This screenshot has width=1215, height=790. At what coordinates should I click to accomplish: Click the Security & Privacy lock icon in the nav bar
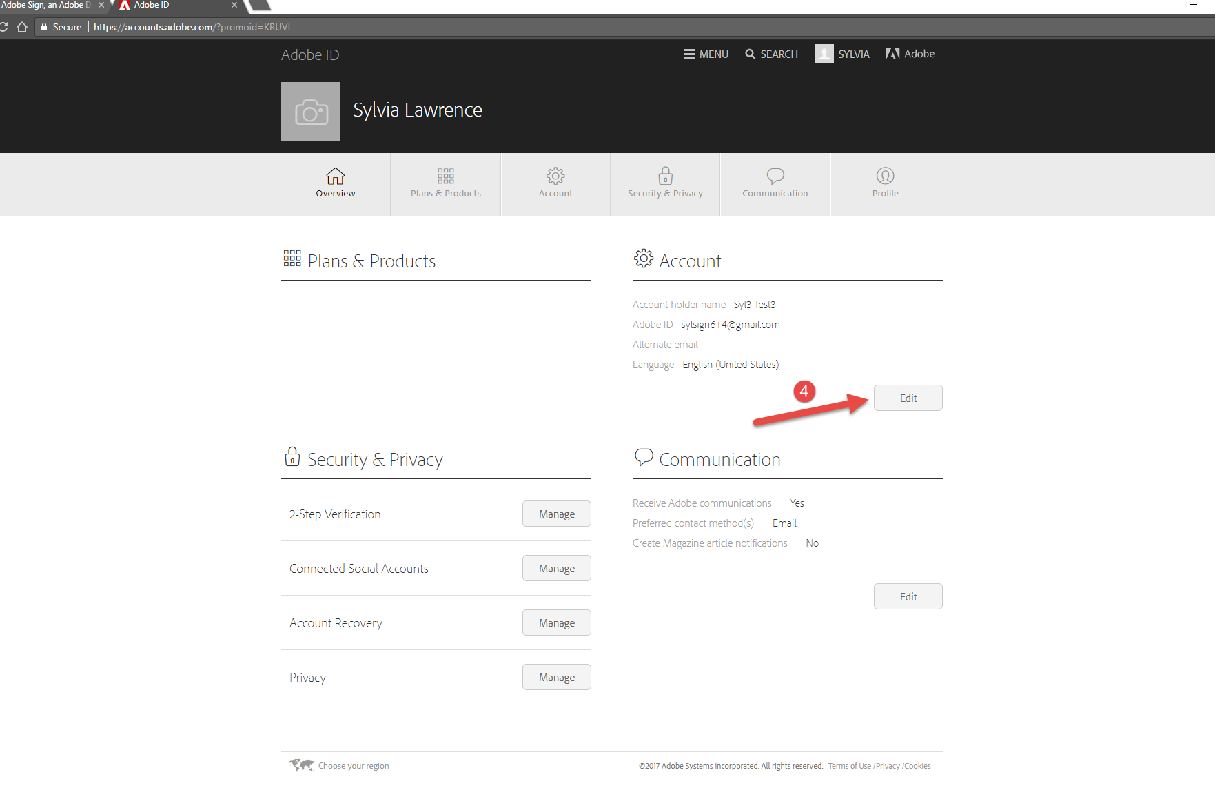click(665, 176)
